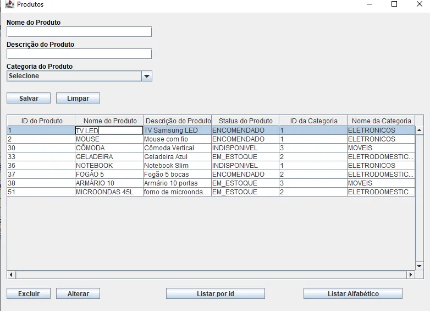Select the ENCOMENDADO status in MOUSE row
Screen dimensions: 430x311
point(245,139)
